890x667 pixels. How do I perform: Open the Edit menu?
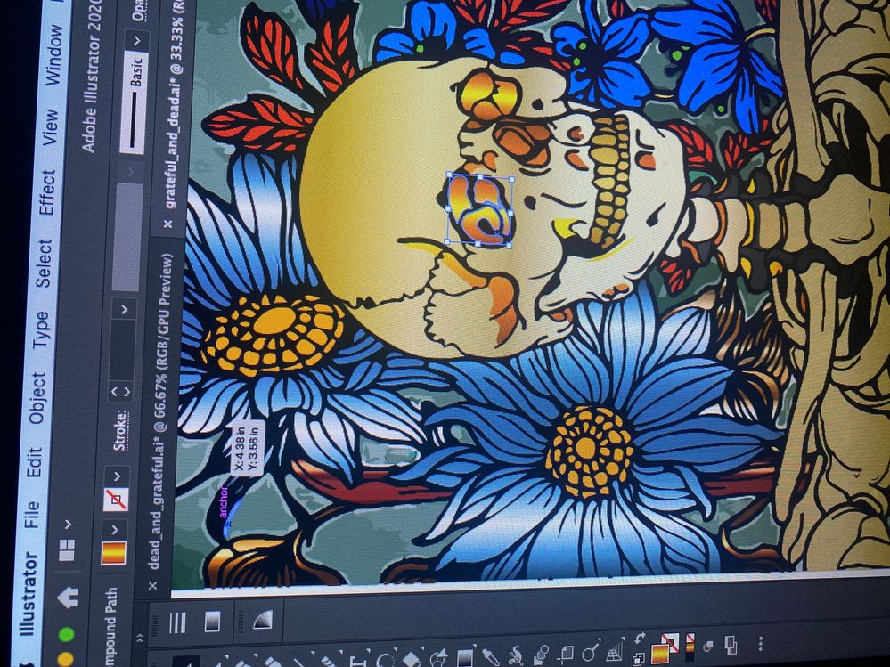[x=35, y=462]
